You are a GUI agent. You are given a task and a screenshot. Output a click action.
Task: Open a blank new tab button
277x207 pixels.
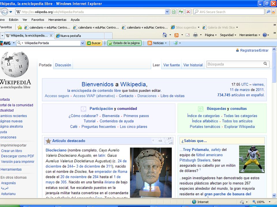(108, 36)
